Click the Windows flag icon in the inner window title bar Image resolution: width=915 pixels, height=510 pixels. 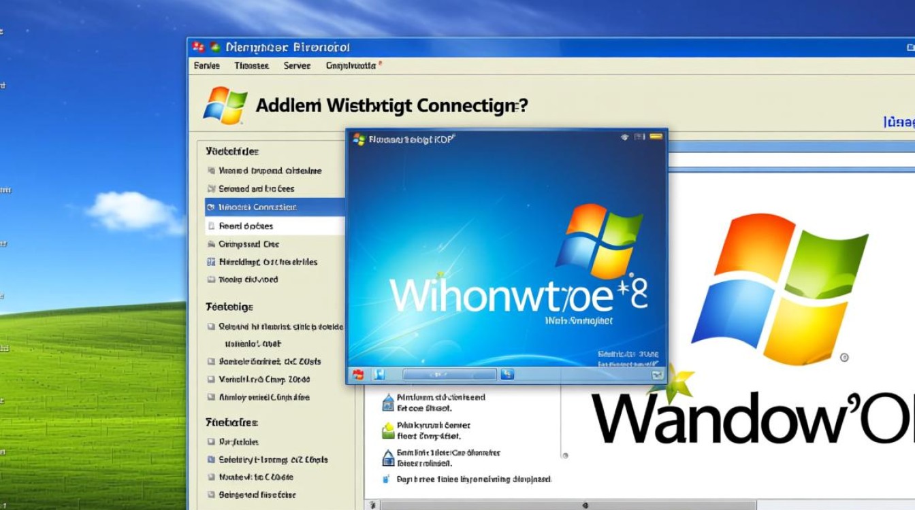359,139
